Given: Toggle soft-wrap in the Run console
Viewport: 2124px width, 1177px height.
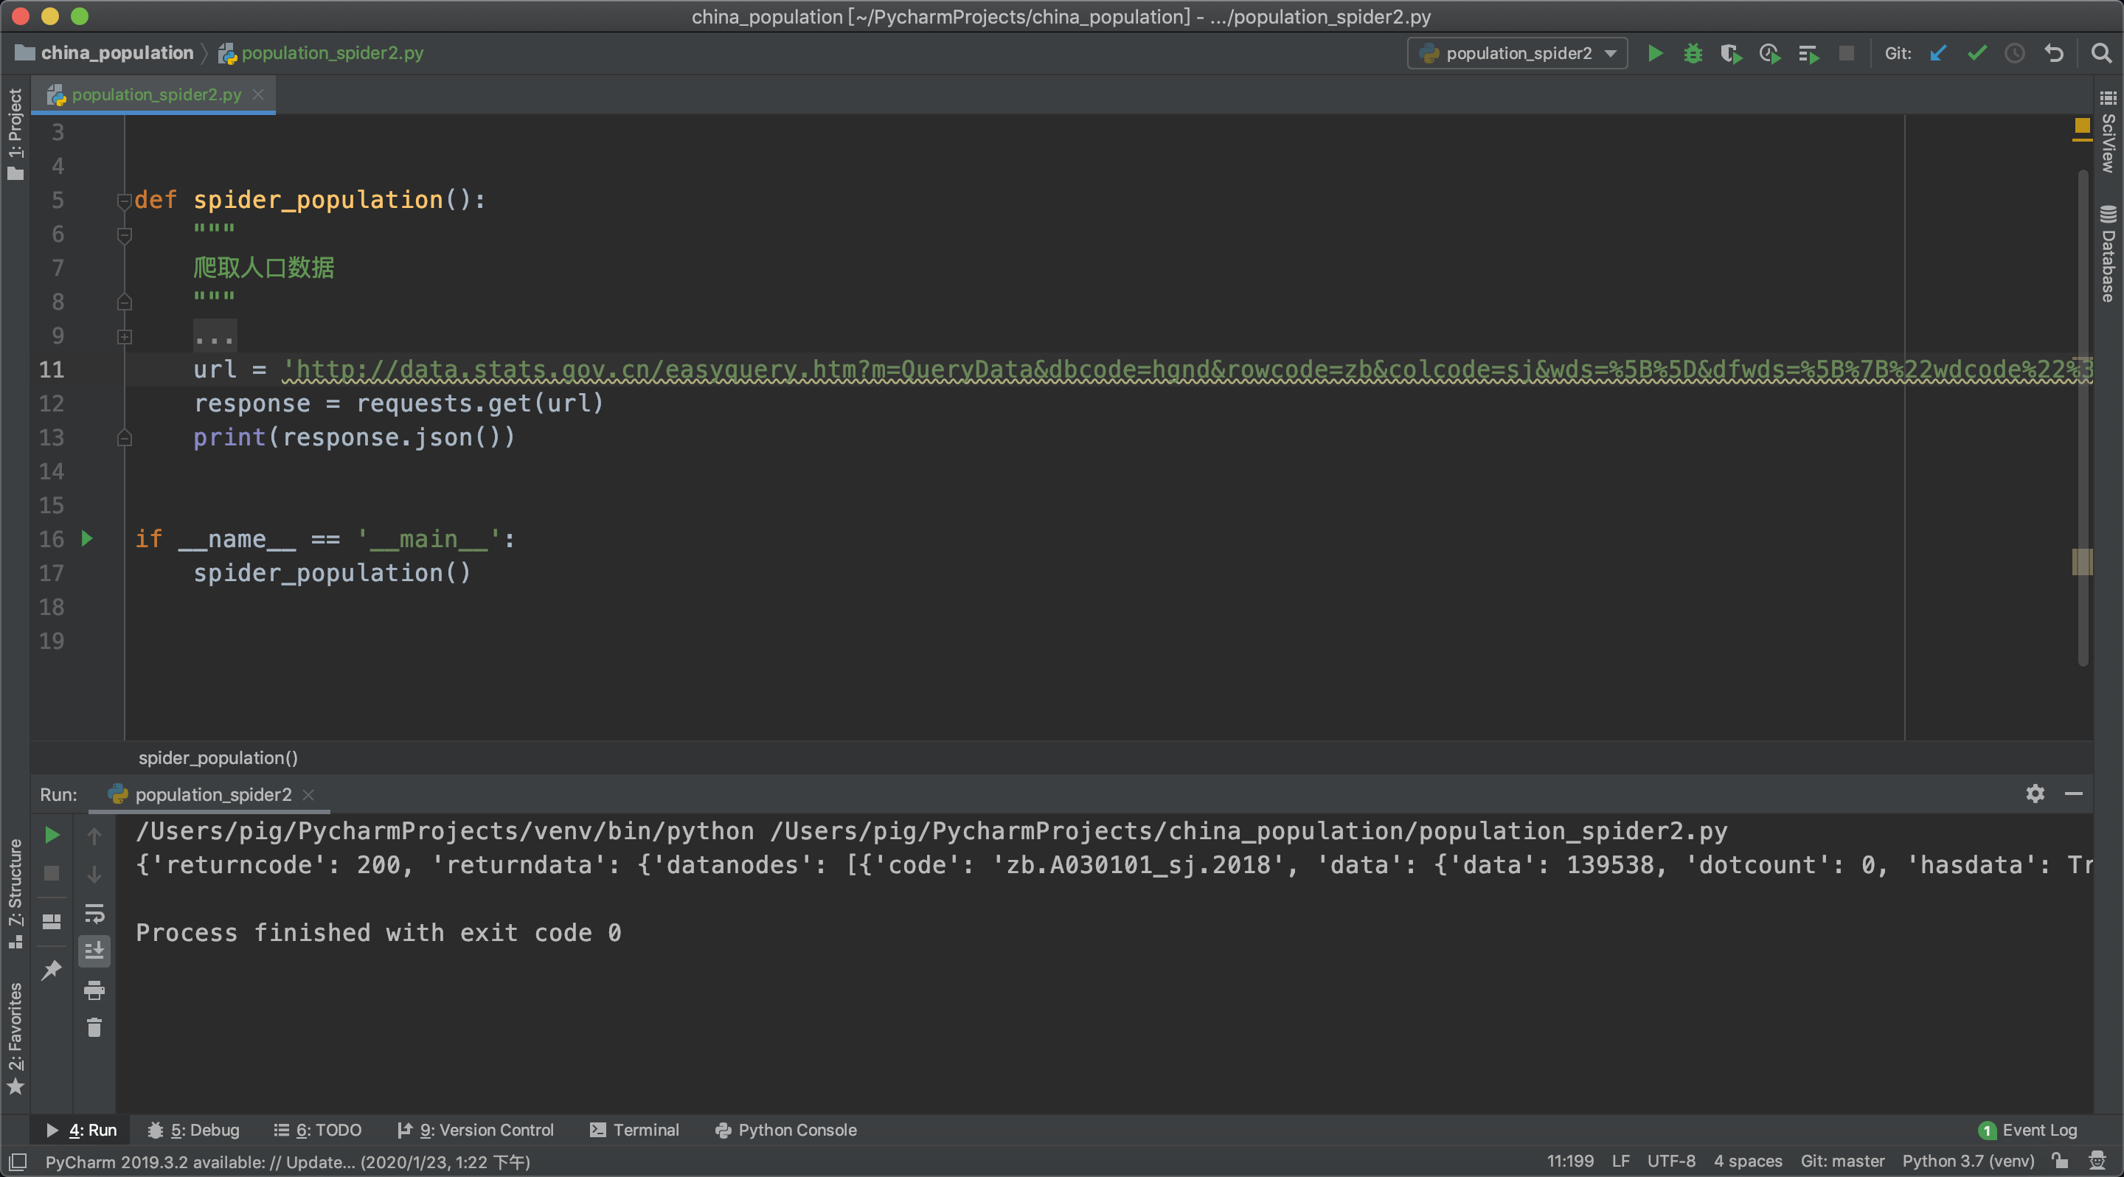Looking at the screenshot, I should point(94,913).
